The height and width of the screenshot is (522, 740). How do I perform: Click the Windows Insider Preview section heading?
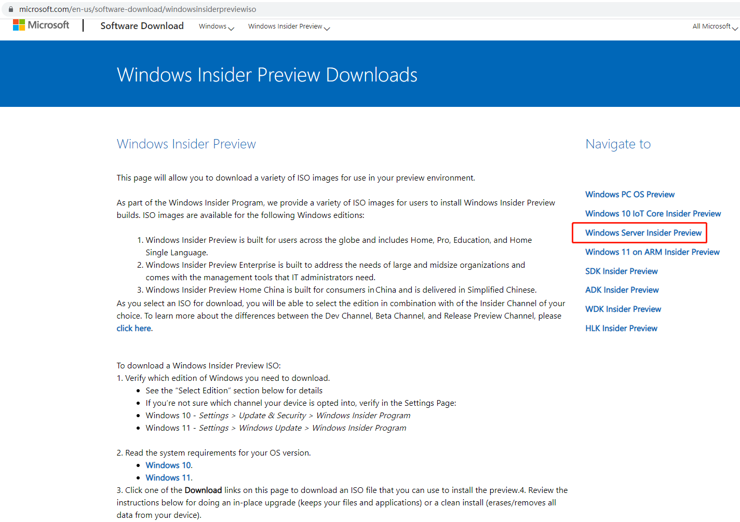point(186,144)
